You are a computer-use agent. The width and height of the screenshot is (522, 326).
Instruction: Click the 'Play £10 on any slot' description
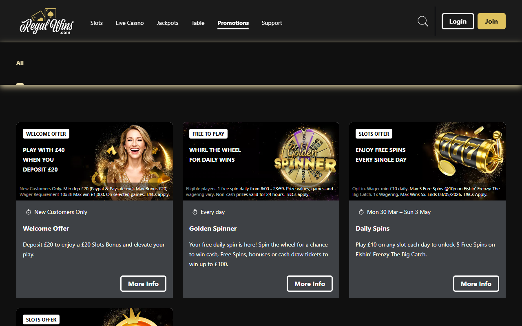point(425,249)
